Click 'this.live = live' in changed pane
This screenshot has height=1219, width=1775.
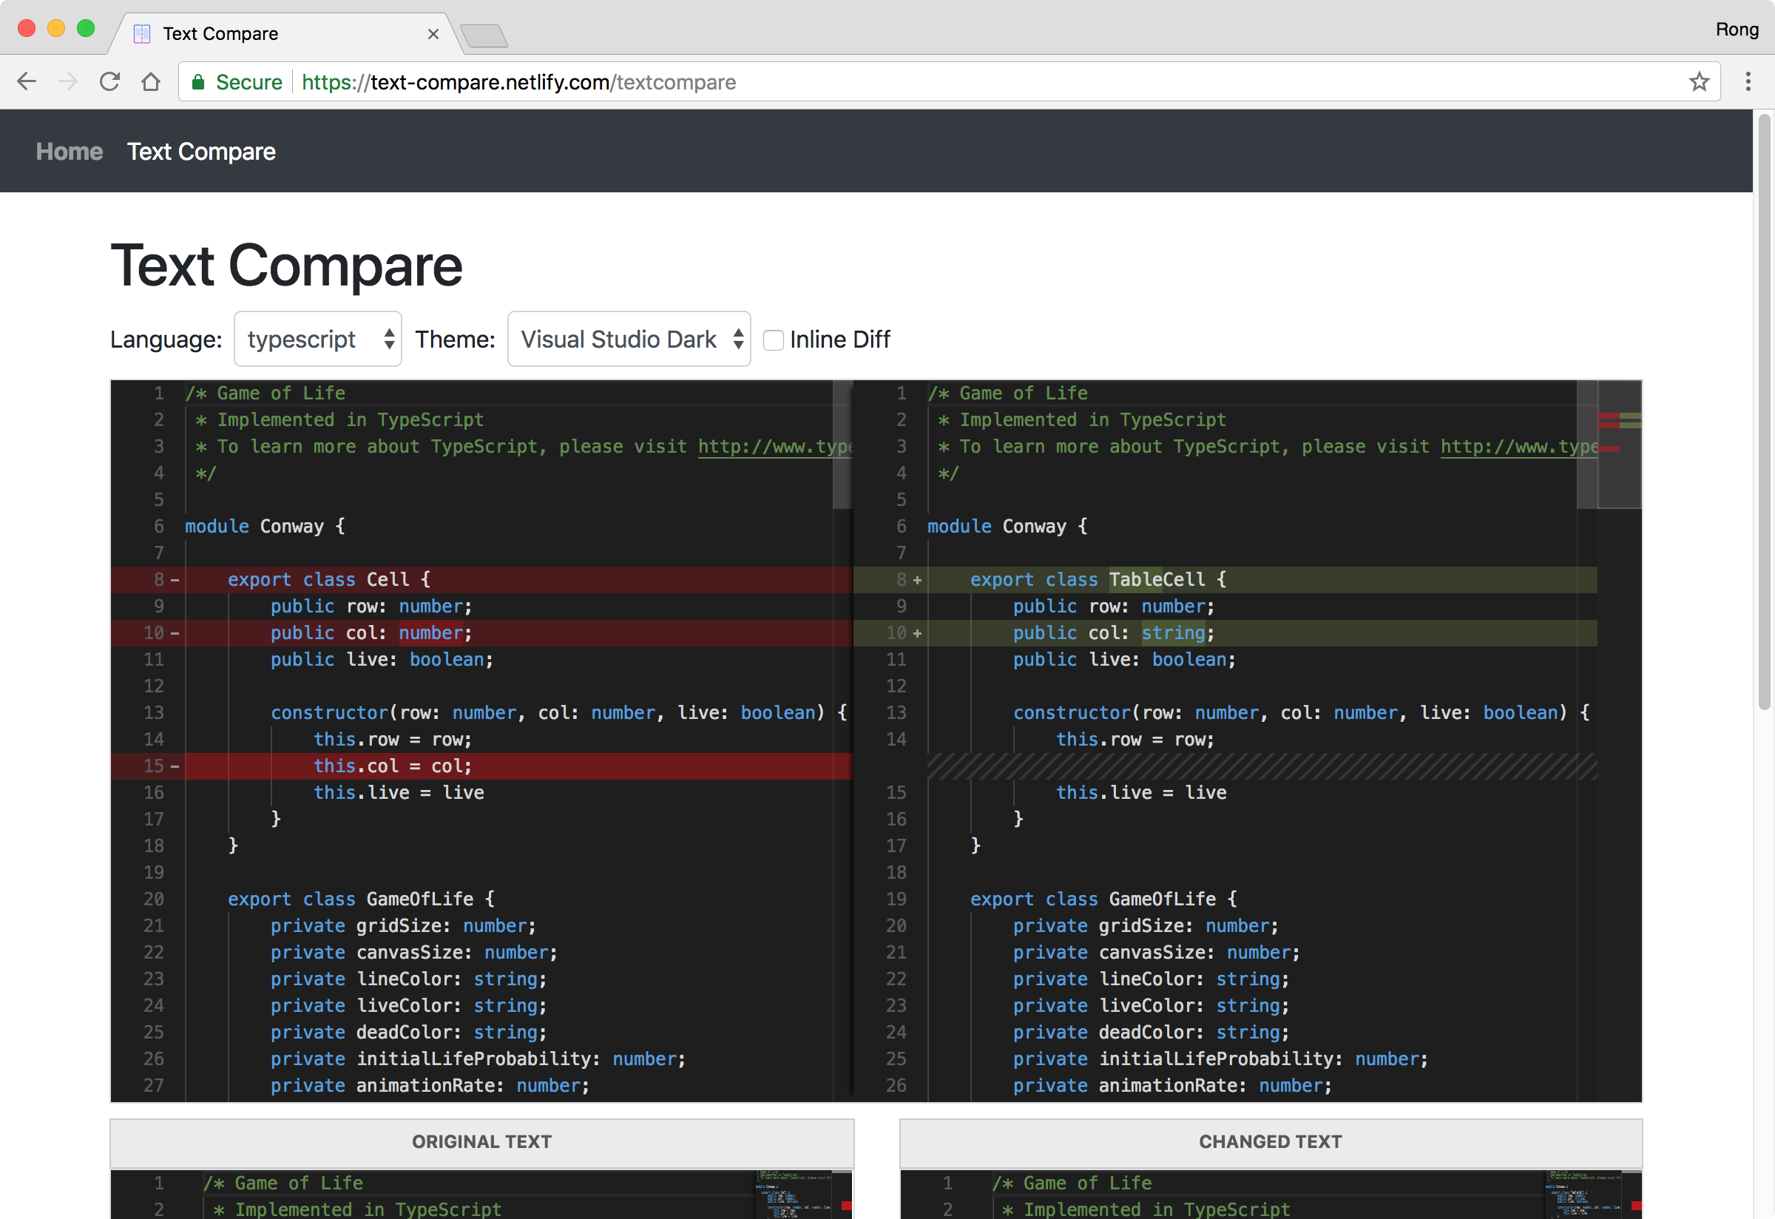1141,793
